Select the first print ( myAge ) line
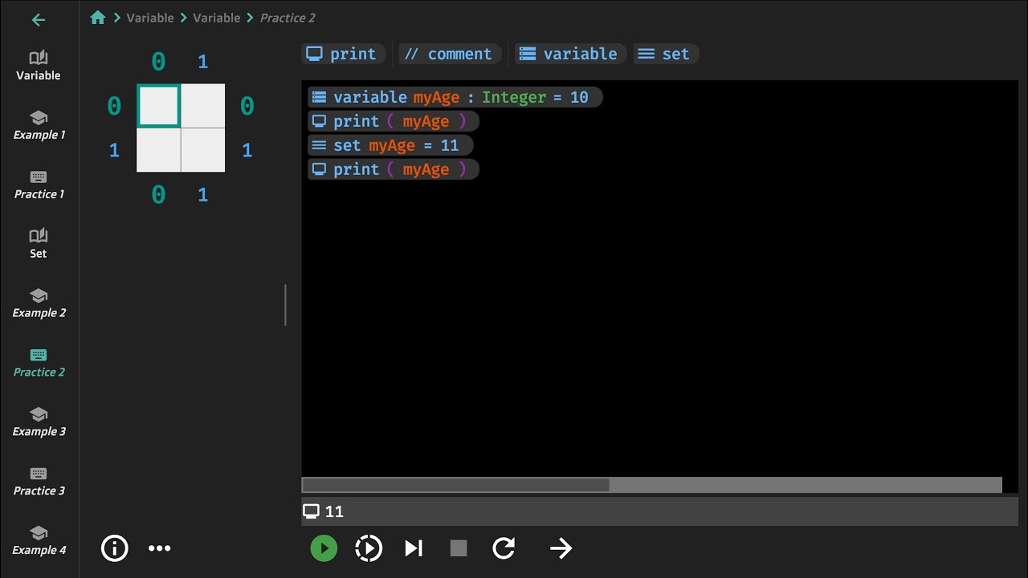The image size is (1028, 578). [394, 121]
